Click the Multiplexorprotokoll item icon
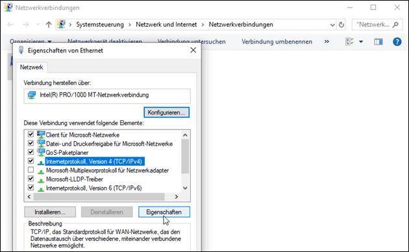 click(x=41, y=171)
